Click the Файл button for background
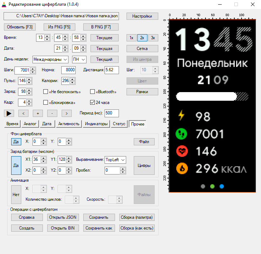 (x=144, y=142)
